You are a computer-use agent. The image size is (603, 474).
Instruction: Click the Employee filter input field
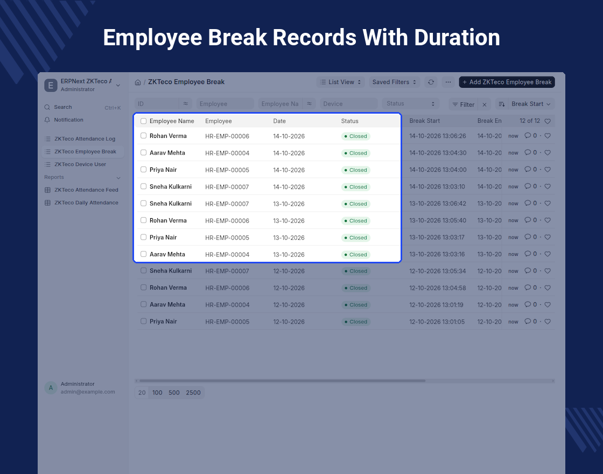click(x=225, y=104)
